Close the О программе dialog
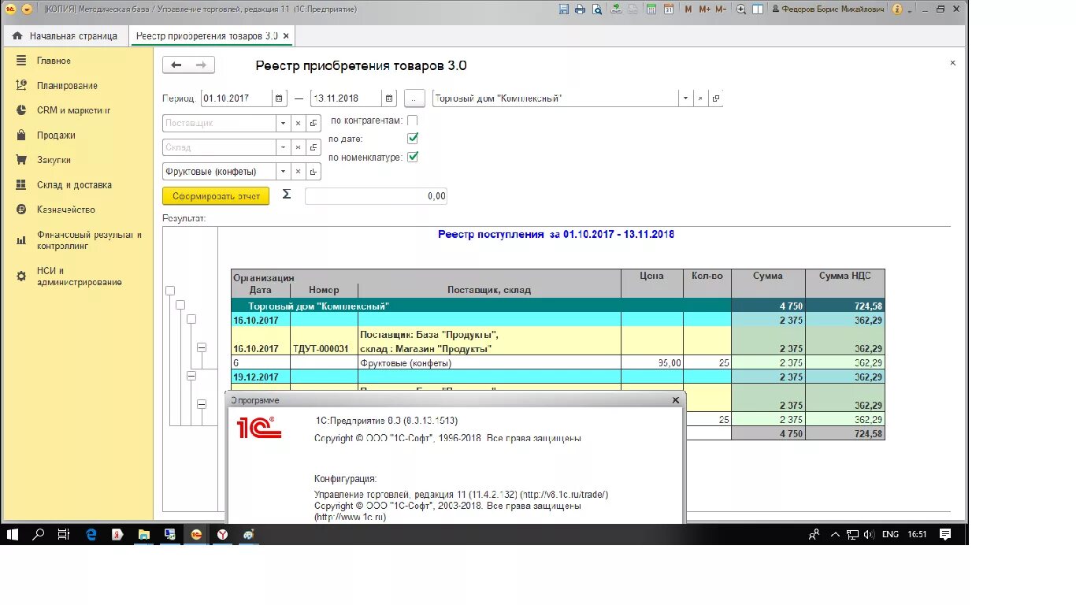 [675, 400]
